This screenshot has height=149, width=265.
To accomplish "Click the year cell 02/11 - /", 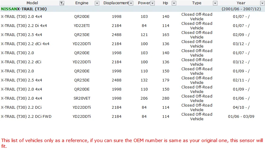I will pos(241,80).
